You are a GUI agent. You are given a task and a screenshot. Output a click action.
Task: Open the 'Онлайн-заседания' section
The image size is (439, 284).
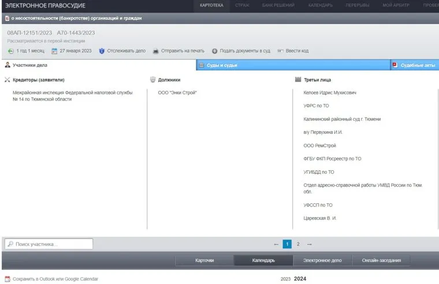tap(381, 260)
